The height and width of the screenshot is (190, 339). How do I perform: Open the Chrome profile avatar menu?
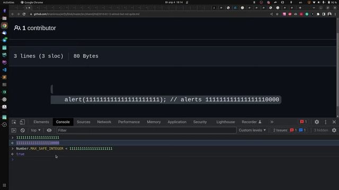click(x=329, y=14)
